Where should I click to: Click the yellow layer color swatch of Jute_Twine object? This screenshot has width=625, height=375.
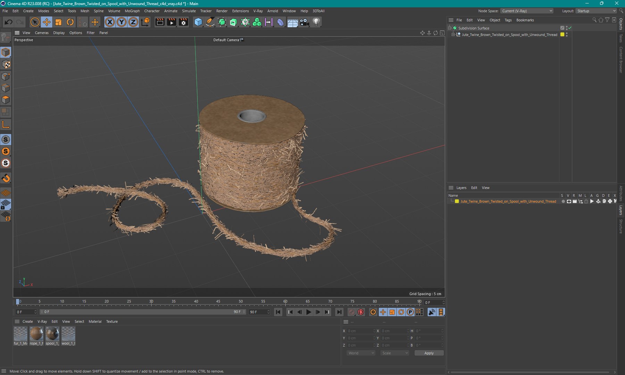[562, 35]
